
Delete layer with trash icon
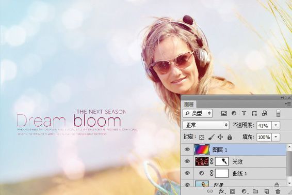point(278,191)
